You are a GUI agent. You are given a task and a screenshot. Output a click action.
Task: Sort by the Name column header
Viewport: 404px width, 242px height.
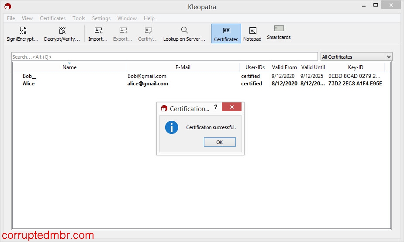tap(69, 67)
